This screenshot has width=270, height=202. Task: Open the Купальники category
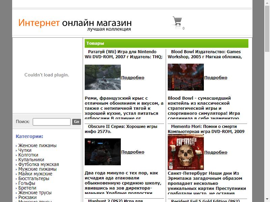(31, 160)
